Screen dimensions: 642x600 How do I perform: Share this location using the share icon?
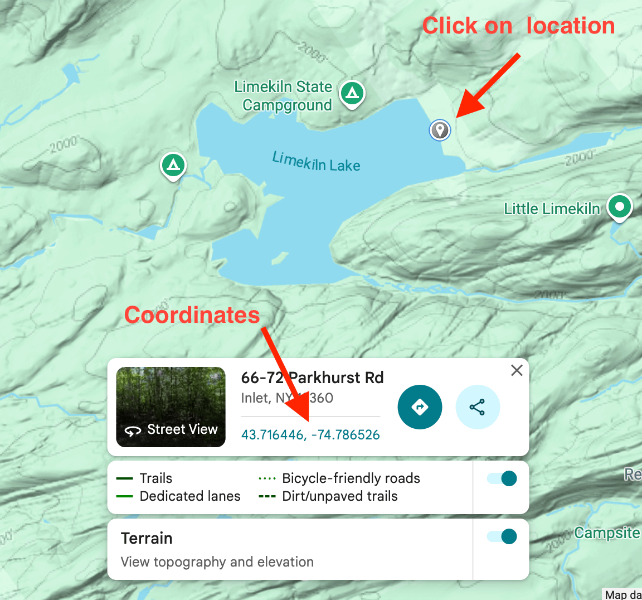click(x=478, y=407)
